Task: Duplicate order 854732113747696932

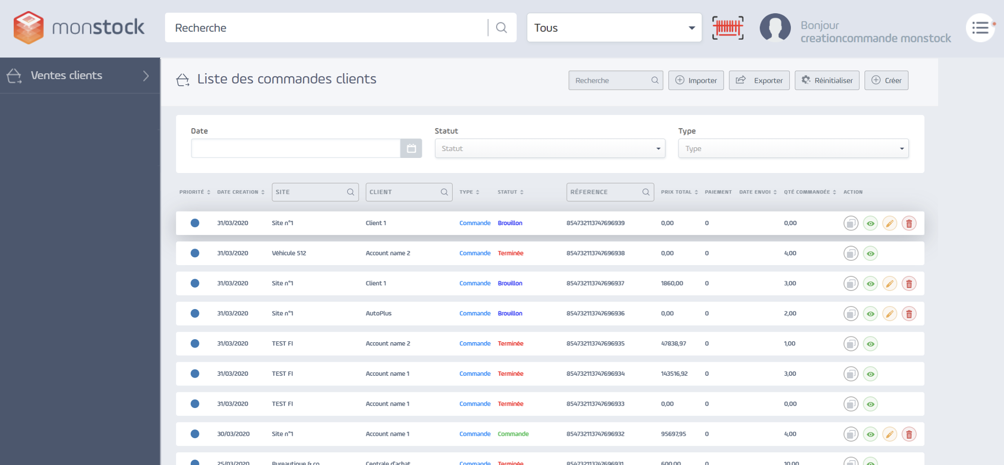Action: 851,434
